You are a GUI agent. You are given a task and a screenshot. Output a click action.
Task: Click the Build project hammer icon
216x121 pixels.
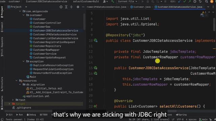coord(112,1)
